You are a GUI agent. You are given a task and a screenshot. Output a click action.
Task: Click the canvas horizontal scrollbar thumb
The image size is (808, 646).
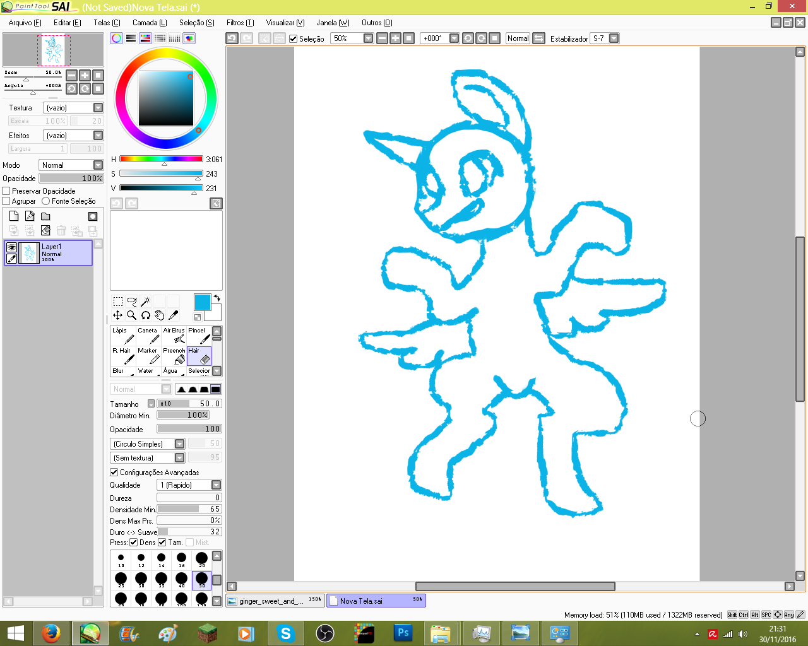coord(515,586)
